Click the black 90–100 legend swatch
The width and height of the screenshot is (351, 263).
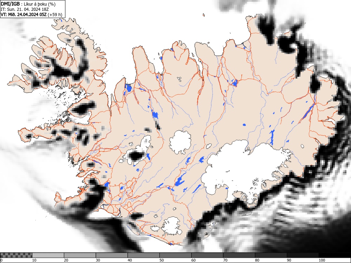pyautogui.click(x=303, y=255)
